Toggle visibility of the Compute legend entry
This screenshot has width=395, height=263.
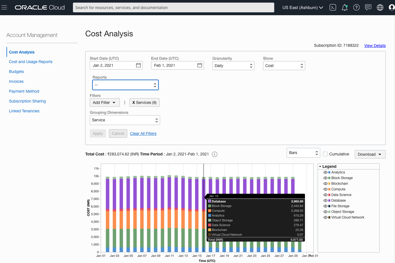coord(325,189)
